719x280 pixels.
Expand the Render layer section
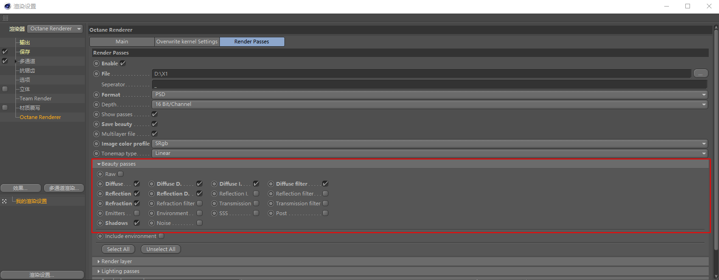pos(99,262)
